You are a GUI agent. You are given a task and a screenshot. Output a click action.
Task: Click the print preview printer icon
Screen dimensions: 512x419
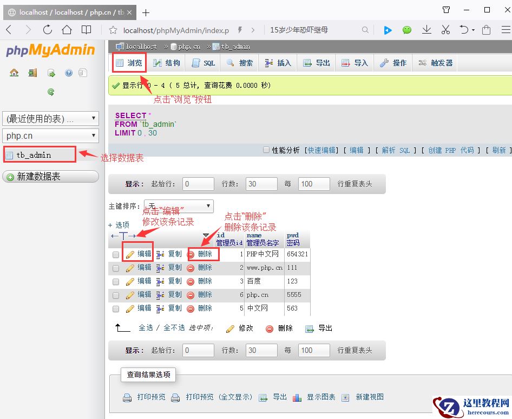point(127,398)
